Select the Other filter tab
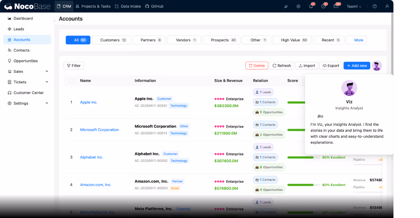Image resolution: width=420 pixels, height=218 pixels. (x=257, y=40)
